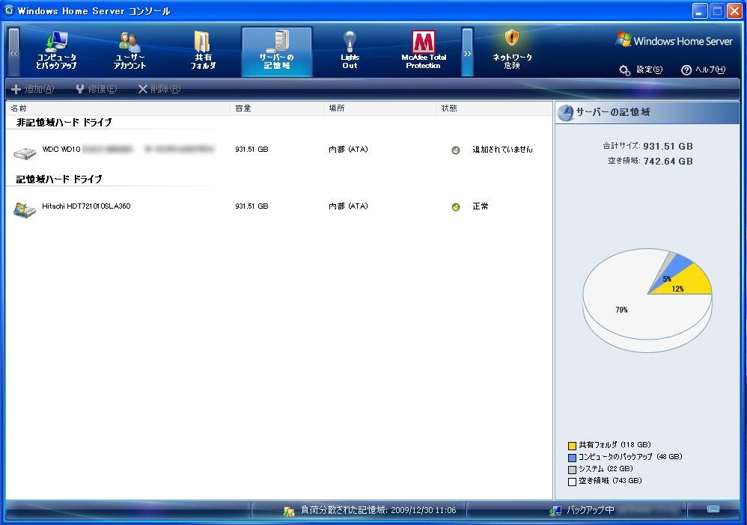Click the 非記憶域ハード ドライブ group header
Viewport: 747px width, 525px height.
click(x=64, y=123)
